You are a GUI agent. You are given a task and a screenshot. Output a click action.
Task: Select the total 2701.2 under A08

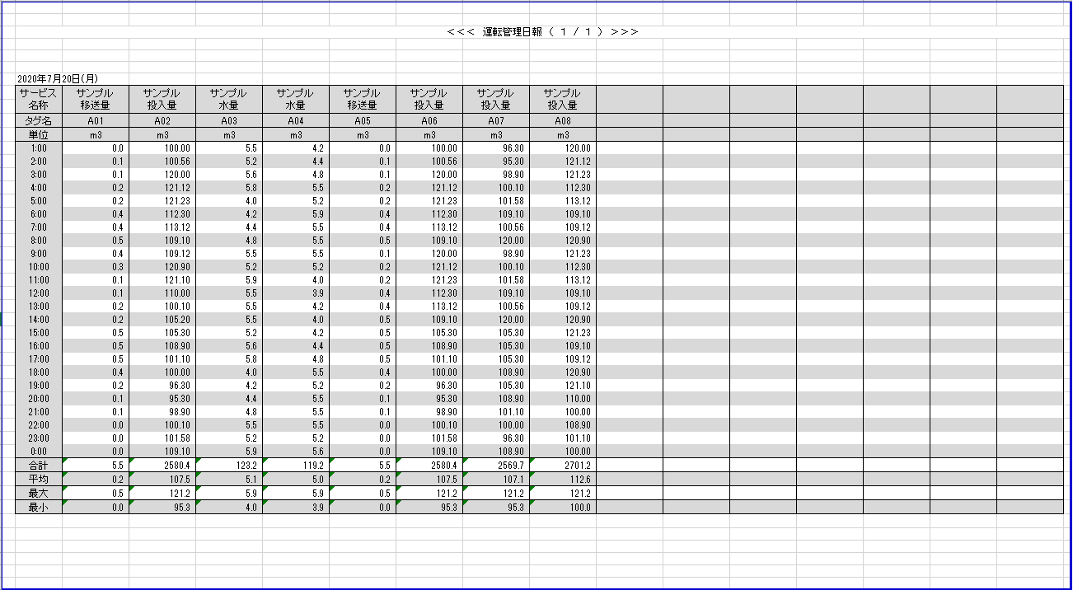[x=563, y=466]
